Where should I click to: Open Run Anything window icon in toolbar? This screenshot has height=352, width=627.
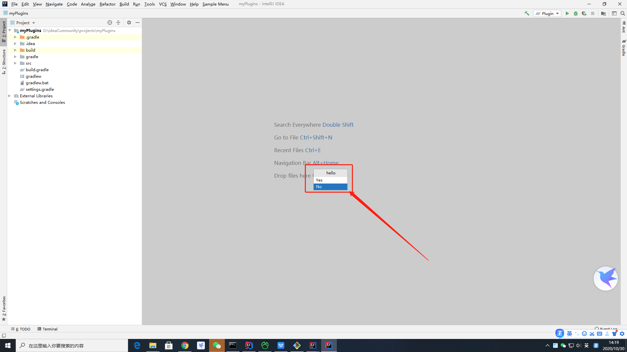[x=614, y=13]
